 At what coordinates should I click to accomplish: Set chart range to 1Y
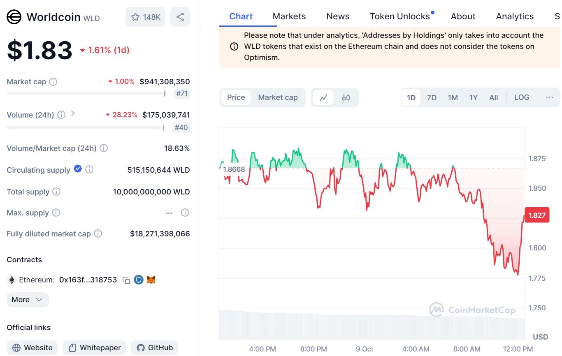click(x=473, y=98)
